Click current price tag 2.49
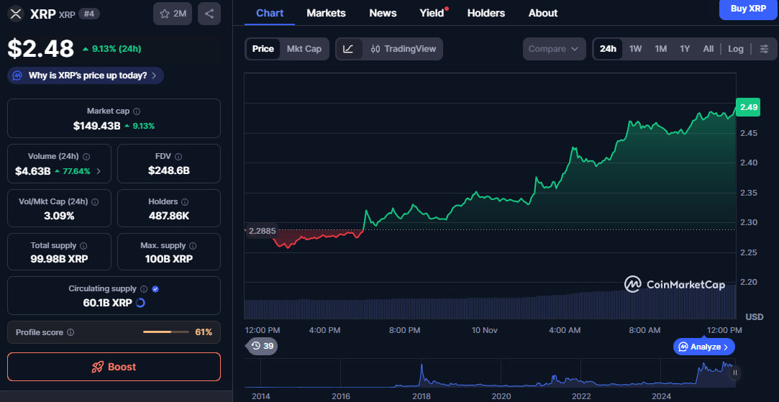Viewport: 779px width, 402px height. tap(747, 107)
